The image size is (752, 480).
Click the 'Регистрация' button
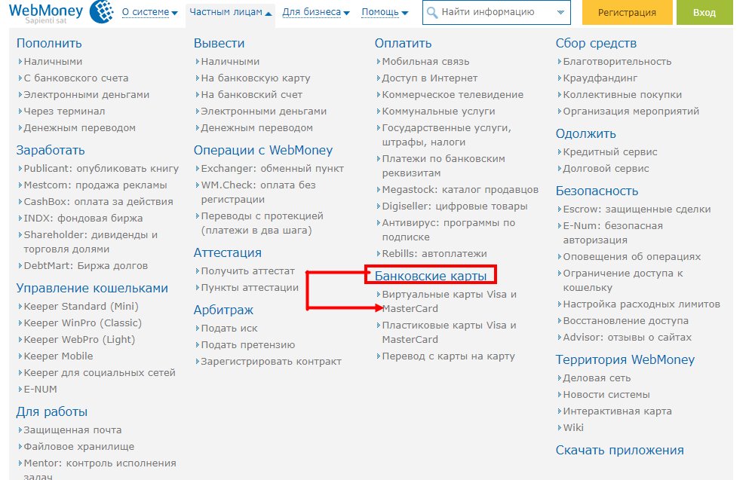point(627,13)
